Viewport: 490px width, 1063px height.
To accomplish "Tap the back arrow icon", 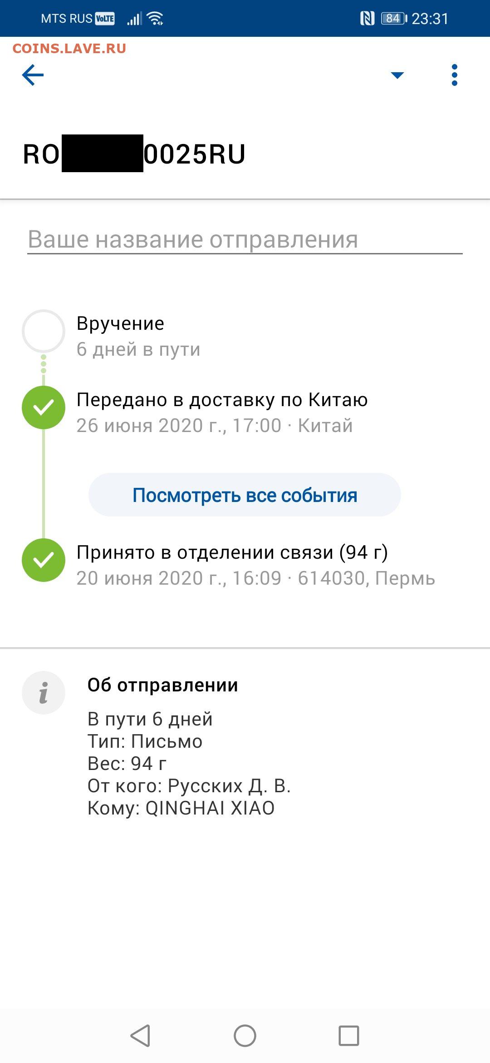I will [33, 75].
